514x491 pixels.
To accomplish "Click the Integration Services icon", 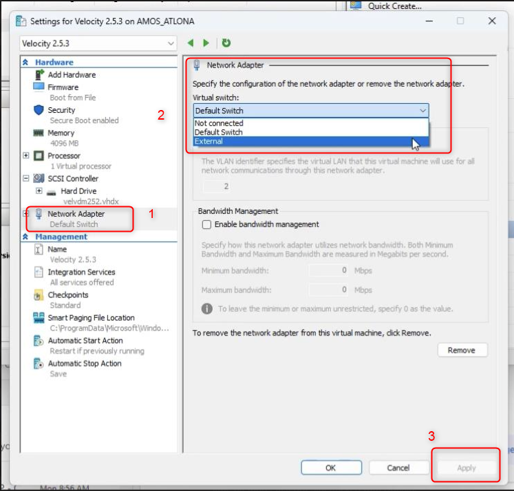I will pos(39,272).
